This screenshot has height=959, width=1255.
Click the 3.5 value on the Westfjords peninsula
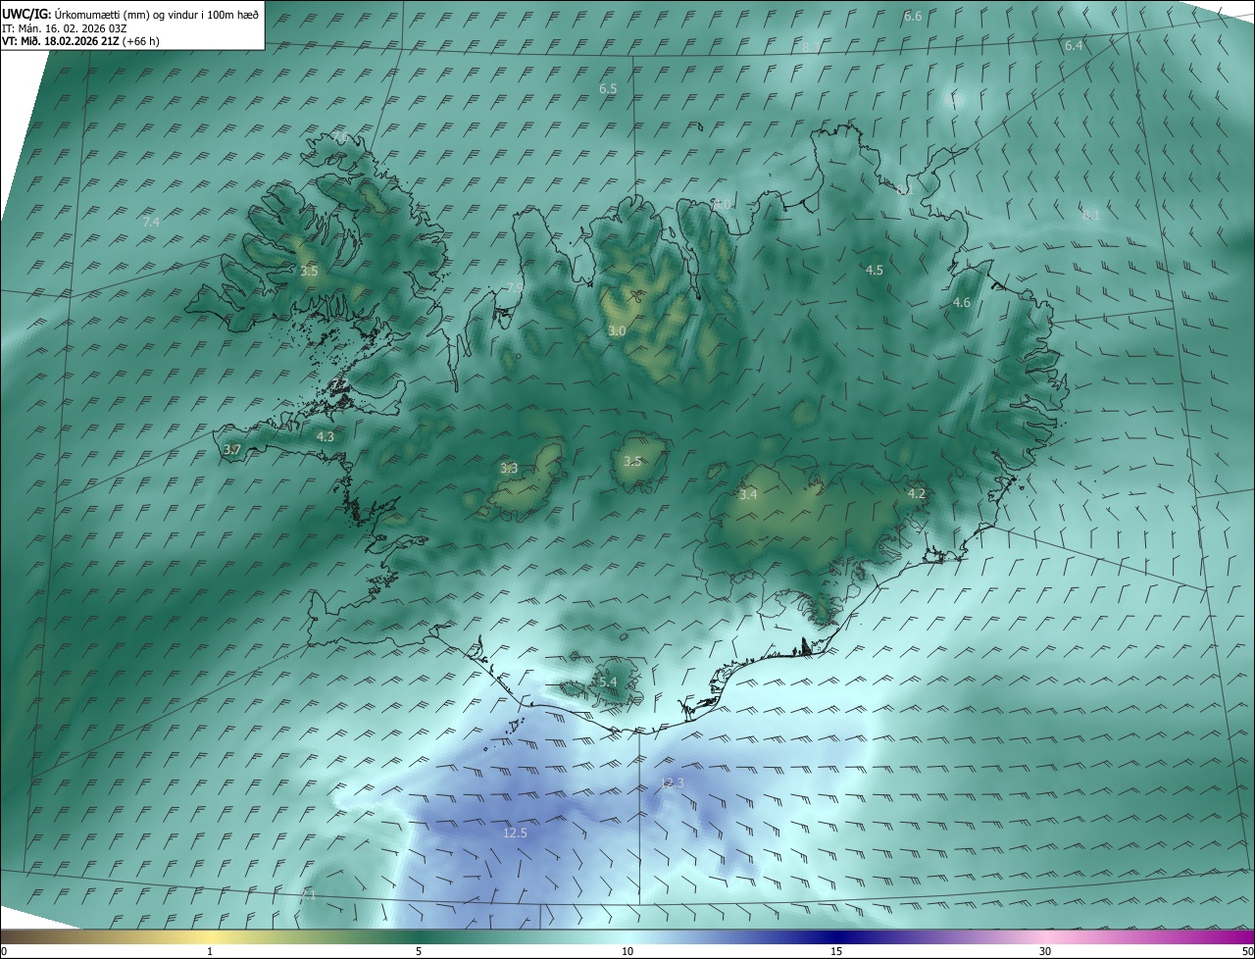tap(309, 271)
